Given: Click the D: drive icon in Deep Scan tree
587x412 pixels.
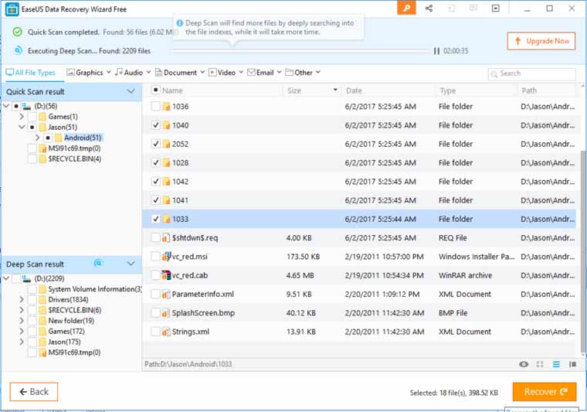Looking at the screenshot, I should pos(26,279).
